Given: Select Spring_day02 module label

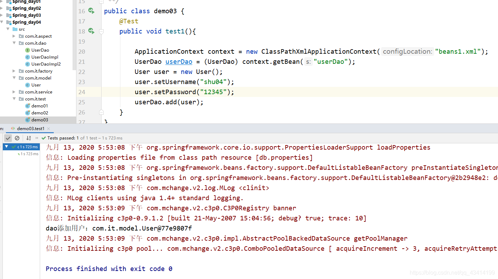Looking at the screenshot, I should click(27, 8).
